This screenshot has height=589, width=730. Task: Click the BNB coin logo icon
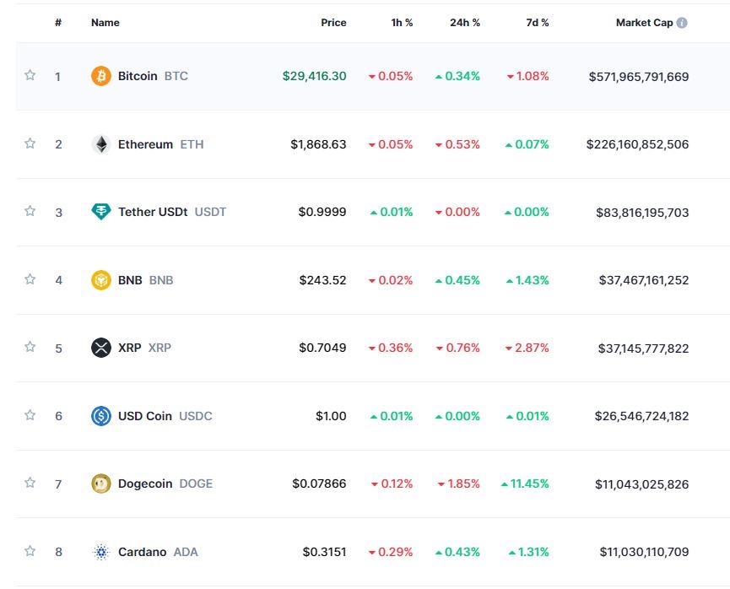click(x=100, y=280)
